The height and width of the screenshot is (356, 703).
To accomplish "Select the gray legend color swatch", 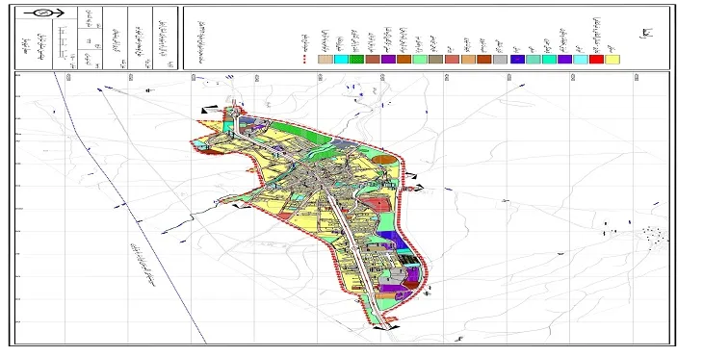I will point(500,59).
